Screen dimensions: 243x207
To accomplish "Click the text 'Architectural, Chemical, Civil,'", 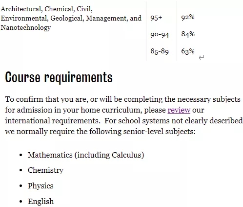I will [46, 9].
